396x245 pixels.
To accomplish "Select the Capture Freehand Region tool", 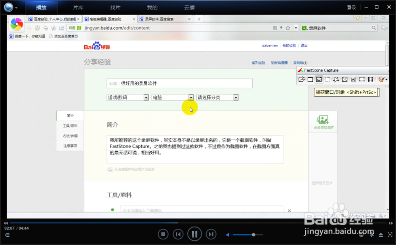I will [x=336, y=79].
